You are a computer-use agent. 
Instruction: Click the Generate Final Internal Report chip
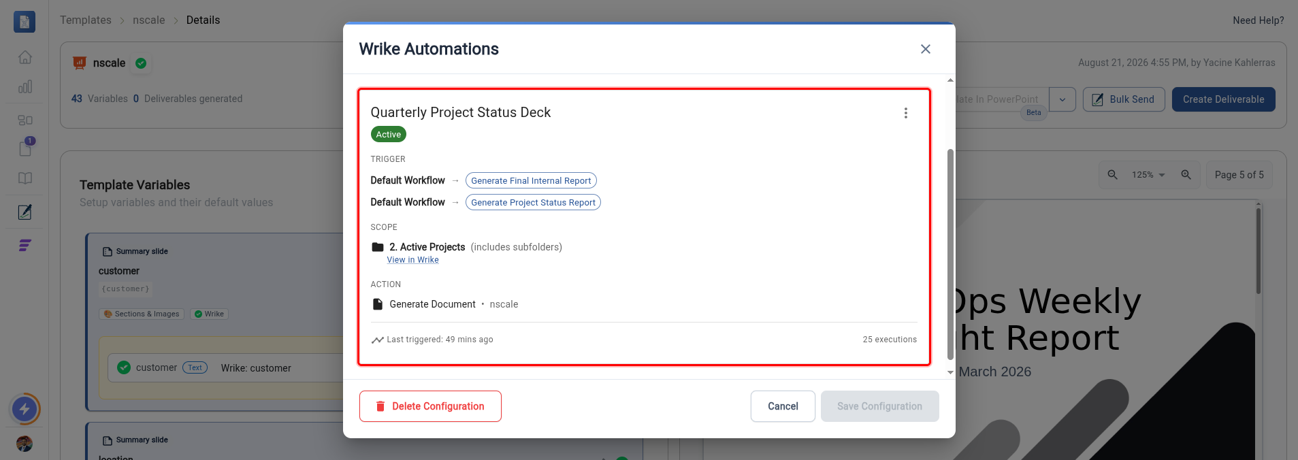coord(531,180)
